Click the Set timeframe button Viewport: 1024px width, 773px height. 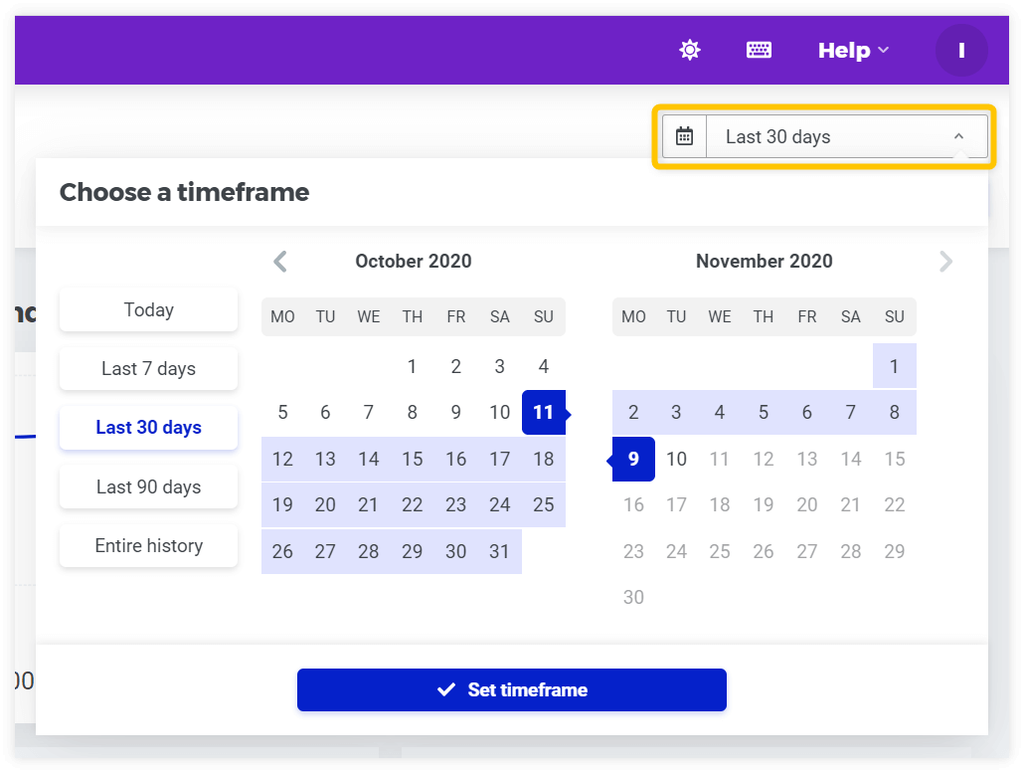512,690
